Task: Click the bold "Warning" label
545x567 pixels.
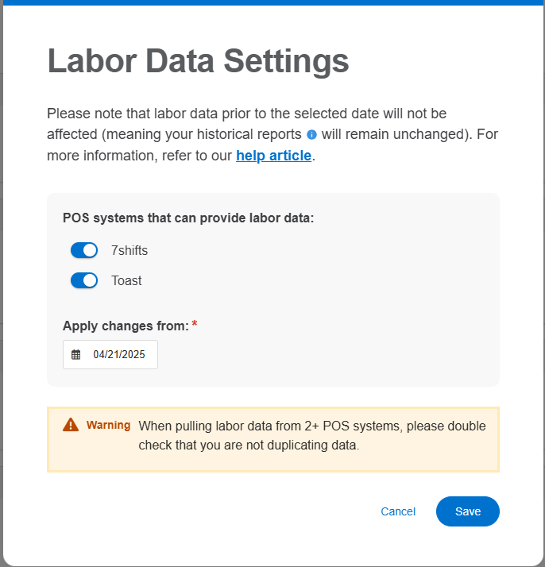Action: [108, 425]
